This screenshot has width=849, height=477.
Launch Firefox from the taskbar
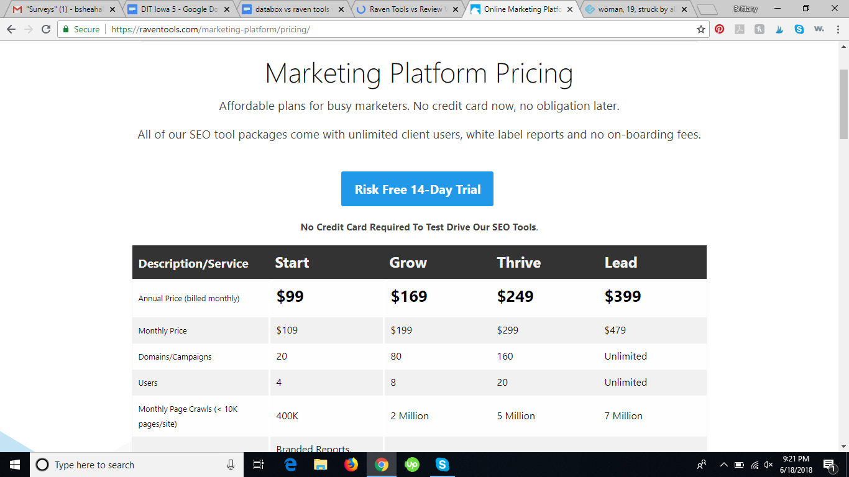coord(351,465)
